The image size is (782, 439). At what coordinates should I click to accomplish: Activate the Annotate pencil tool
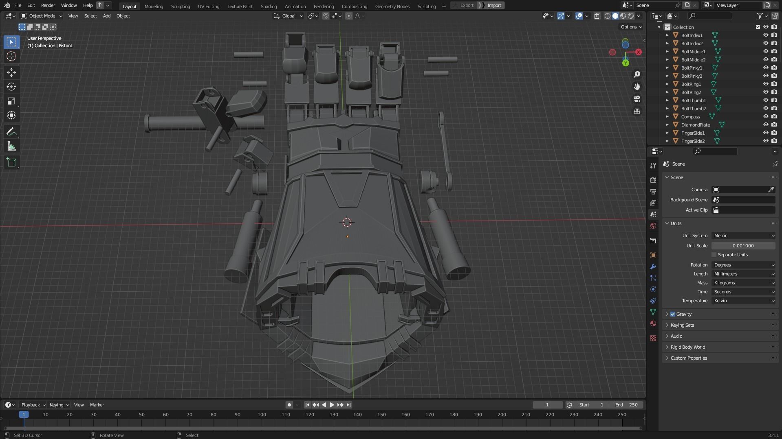coord(11,132)
